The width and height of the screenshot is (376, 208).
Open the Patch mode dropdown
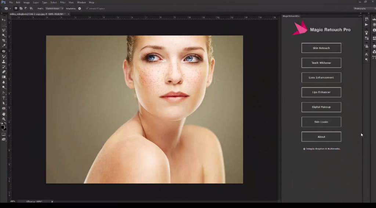[x=55, y=8]
